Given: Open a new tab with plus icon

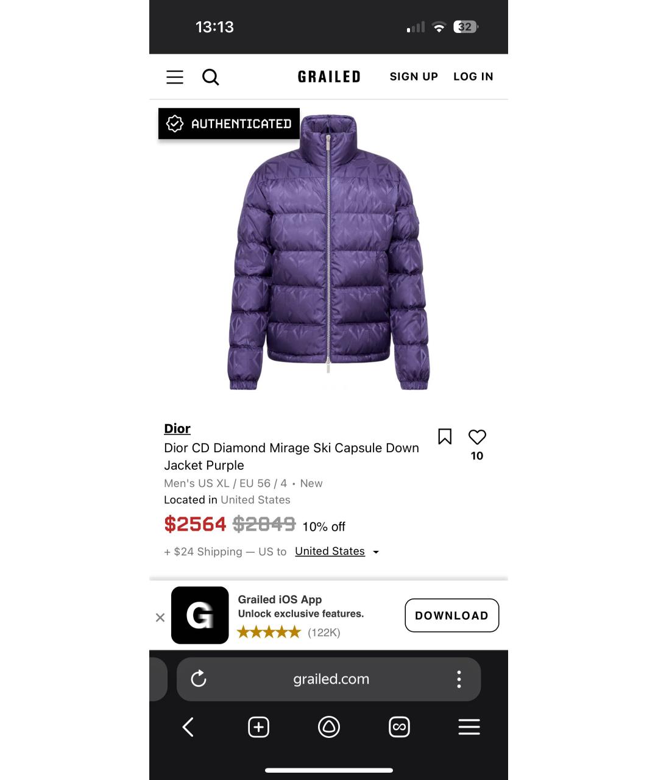Looking at the screenshot, I should [x=258, y=727].
